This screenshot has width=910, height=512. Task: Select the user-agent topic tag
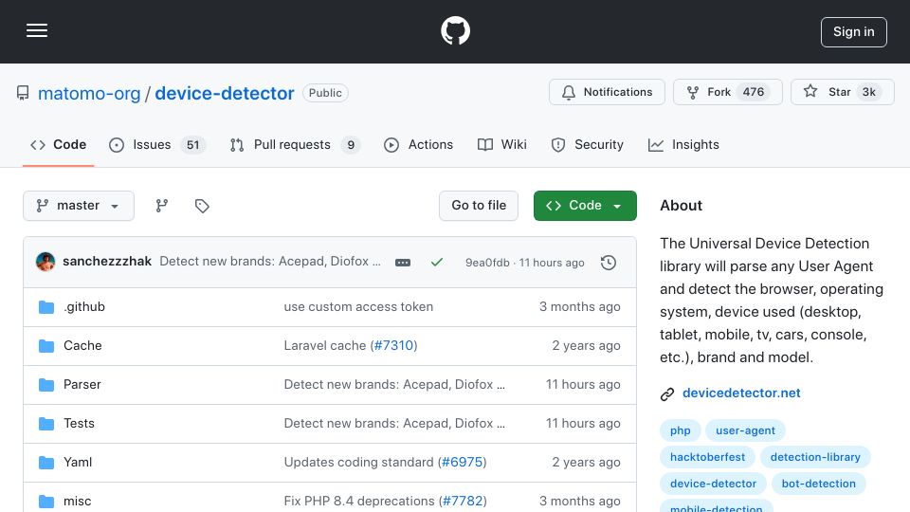(745, 430)
